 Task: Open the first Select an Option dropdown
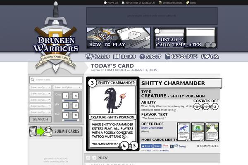41,87
